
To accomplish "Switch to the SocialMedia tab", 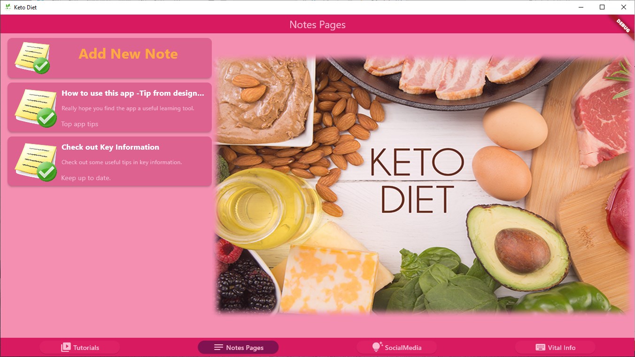I will click(397, 348).
